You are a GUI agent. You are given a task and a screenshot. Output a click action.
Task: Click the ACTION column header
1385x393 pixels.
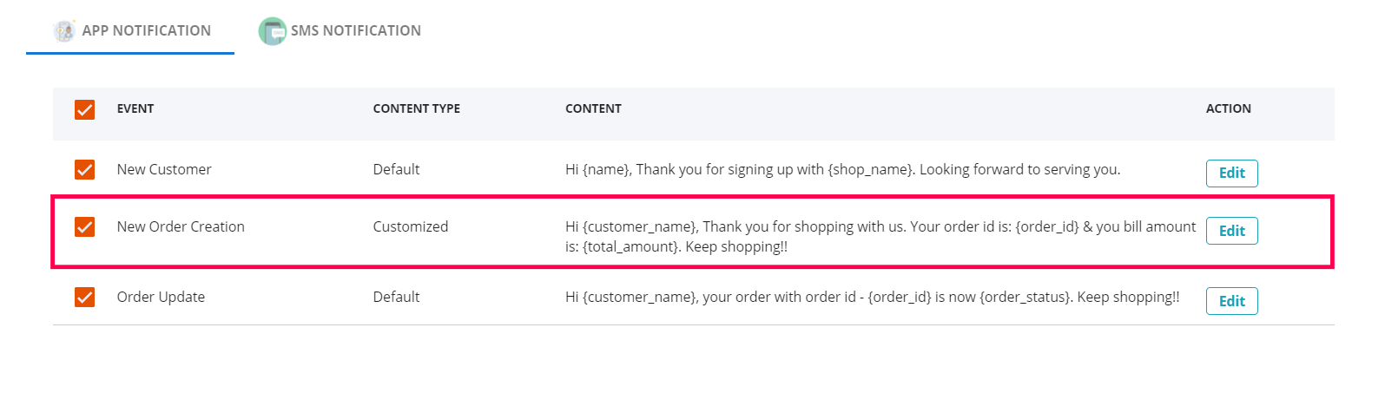[1228, 109]
